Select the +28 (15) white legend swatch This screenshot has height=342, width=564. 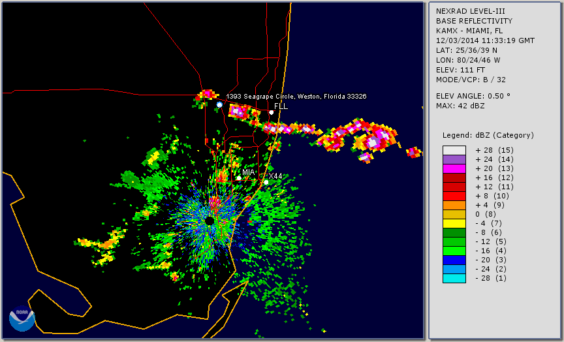[x=454, y=150]
